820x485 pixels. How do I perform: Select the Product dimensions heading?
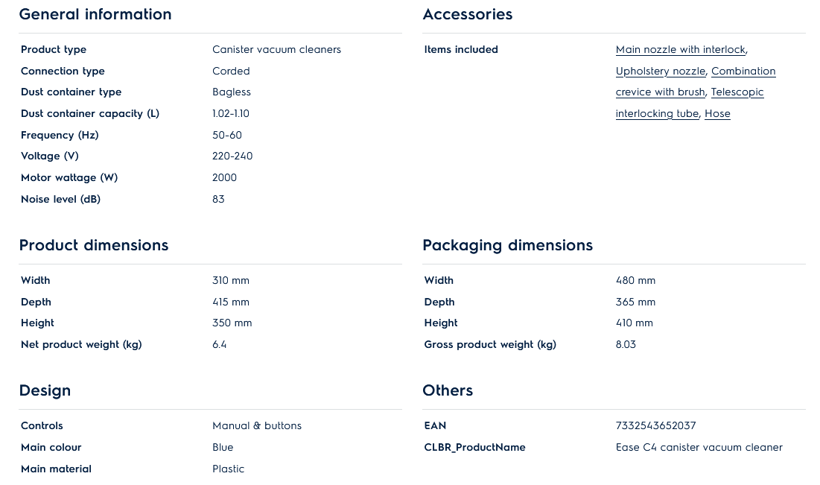94,245
